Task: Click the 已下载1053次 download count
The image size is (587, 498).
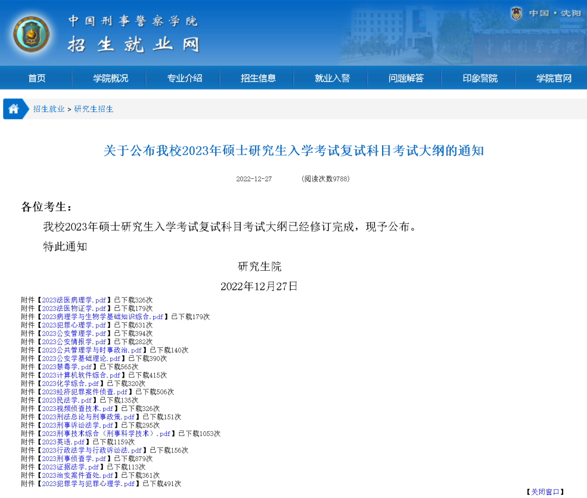Action: (199, 433)
